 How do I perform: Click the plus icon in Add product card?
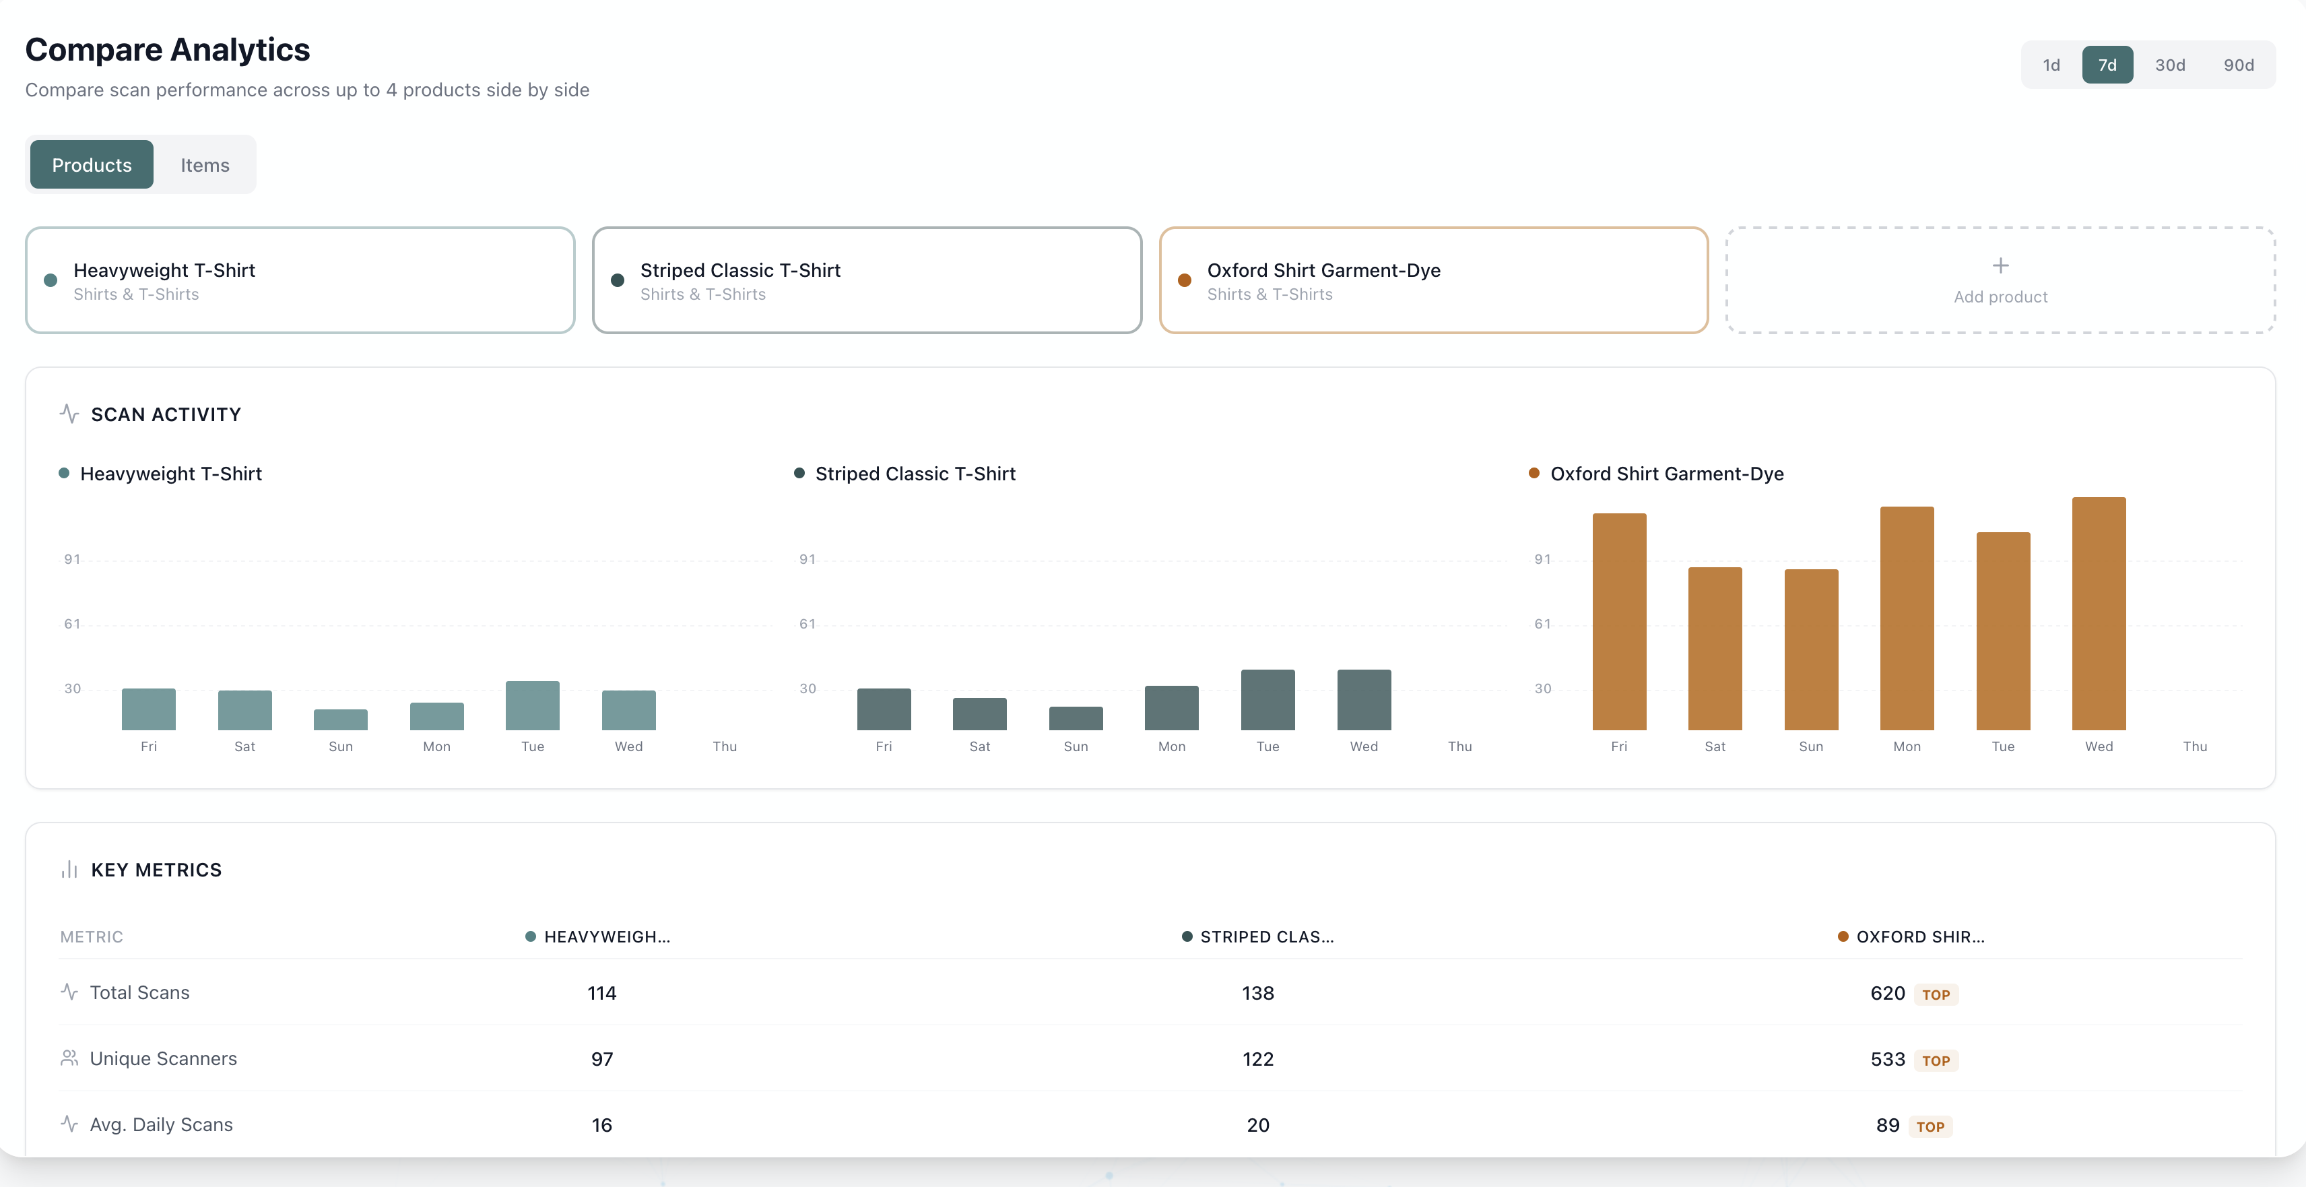2001,265
